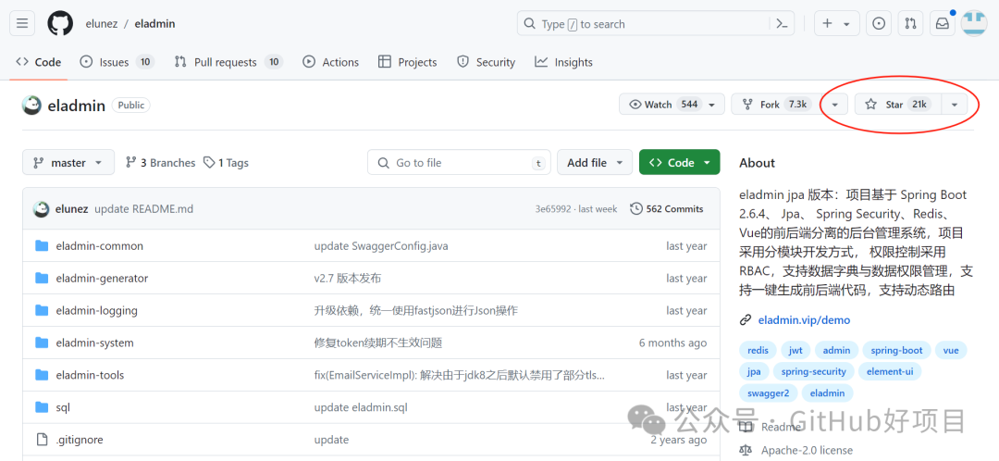Click the branch icon next to 3 Branches
This screenshot has width=999, height=461.
tap(131, 163)
